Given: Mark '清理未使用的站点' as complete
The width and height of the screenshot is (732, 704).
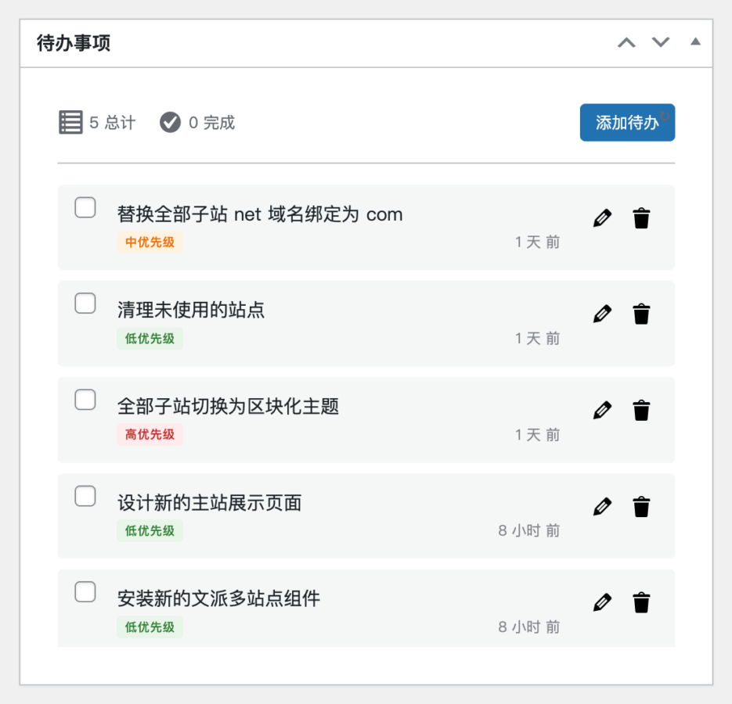Looking at the screenshot, I should 85,304.
